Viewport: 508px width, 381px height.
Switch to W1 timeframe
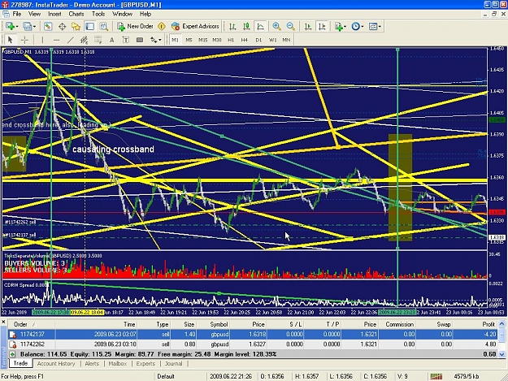point(272,40)
